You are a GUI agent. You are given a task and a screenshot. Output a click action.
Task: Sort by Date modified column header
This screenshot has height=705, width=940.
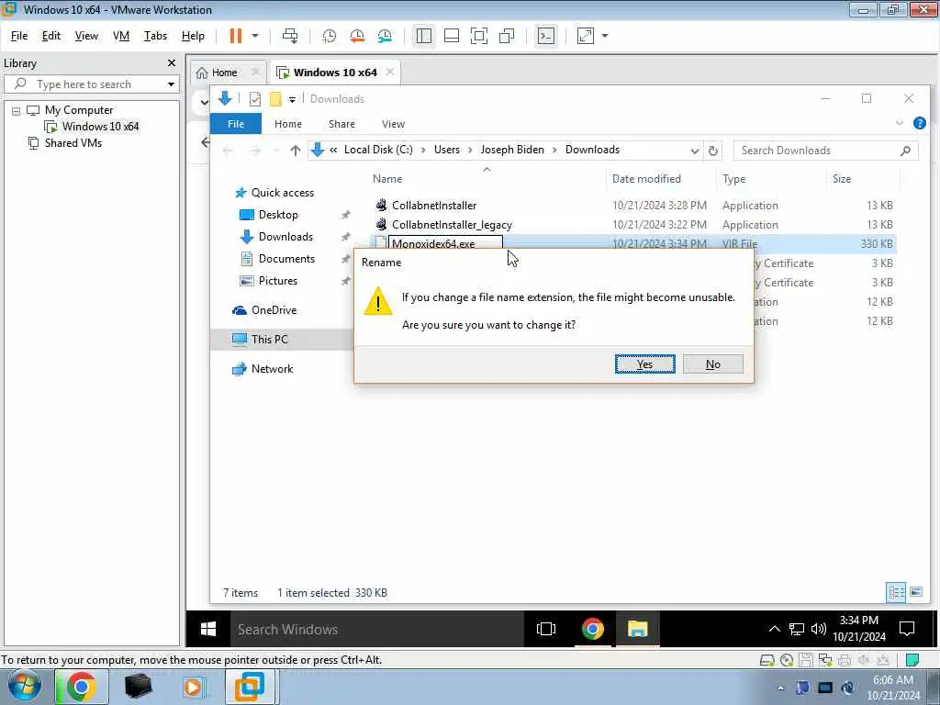(646, 179)
